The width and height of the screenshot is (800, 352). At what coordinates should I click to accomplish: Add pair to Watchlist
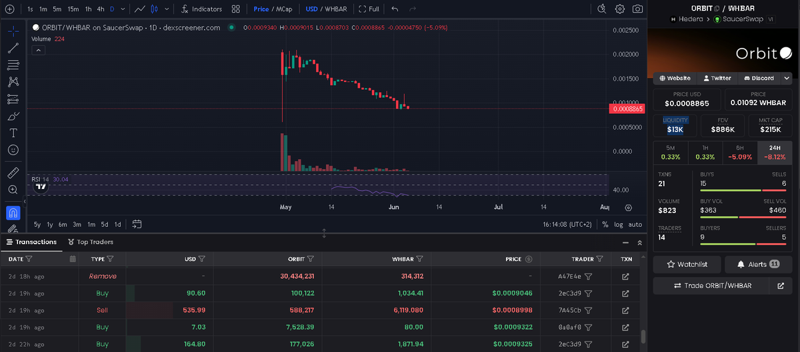click(x=687, y=264)
